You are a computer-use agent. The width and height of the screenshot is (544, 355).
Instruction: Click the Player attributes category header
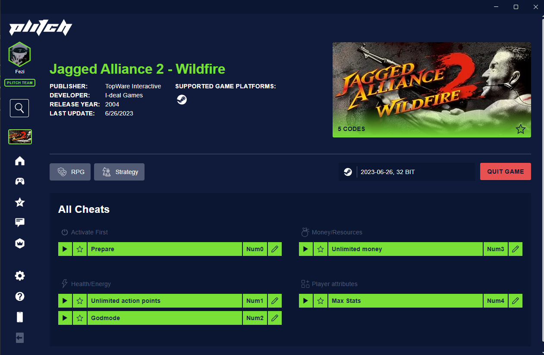click(x=329, y=284)
